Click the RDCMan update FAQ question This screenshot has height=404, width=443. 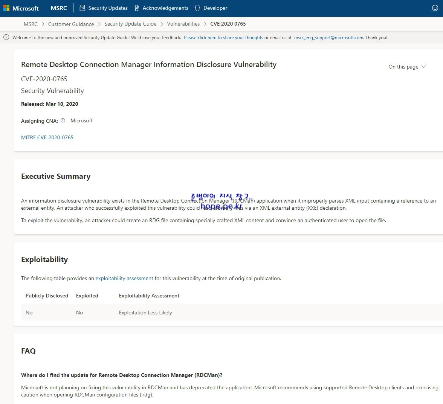(122, 375)
